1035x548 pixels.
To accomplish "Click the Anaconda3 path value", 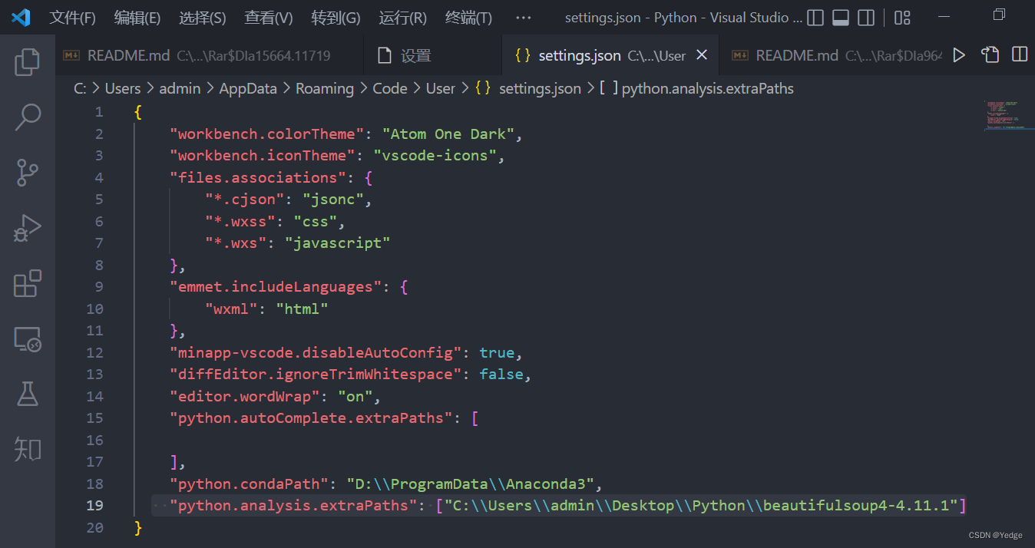I will click(x=470, y=484).
